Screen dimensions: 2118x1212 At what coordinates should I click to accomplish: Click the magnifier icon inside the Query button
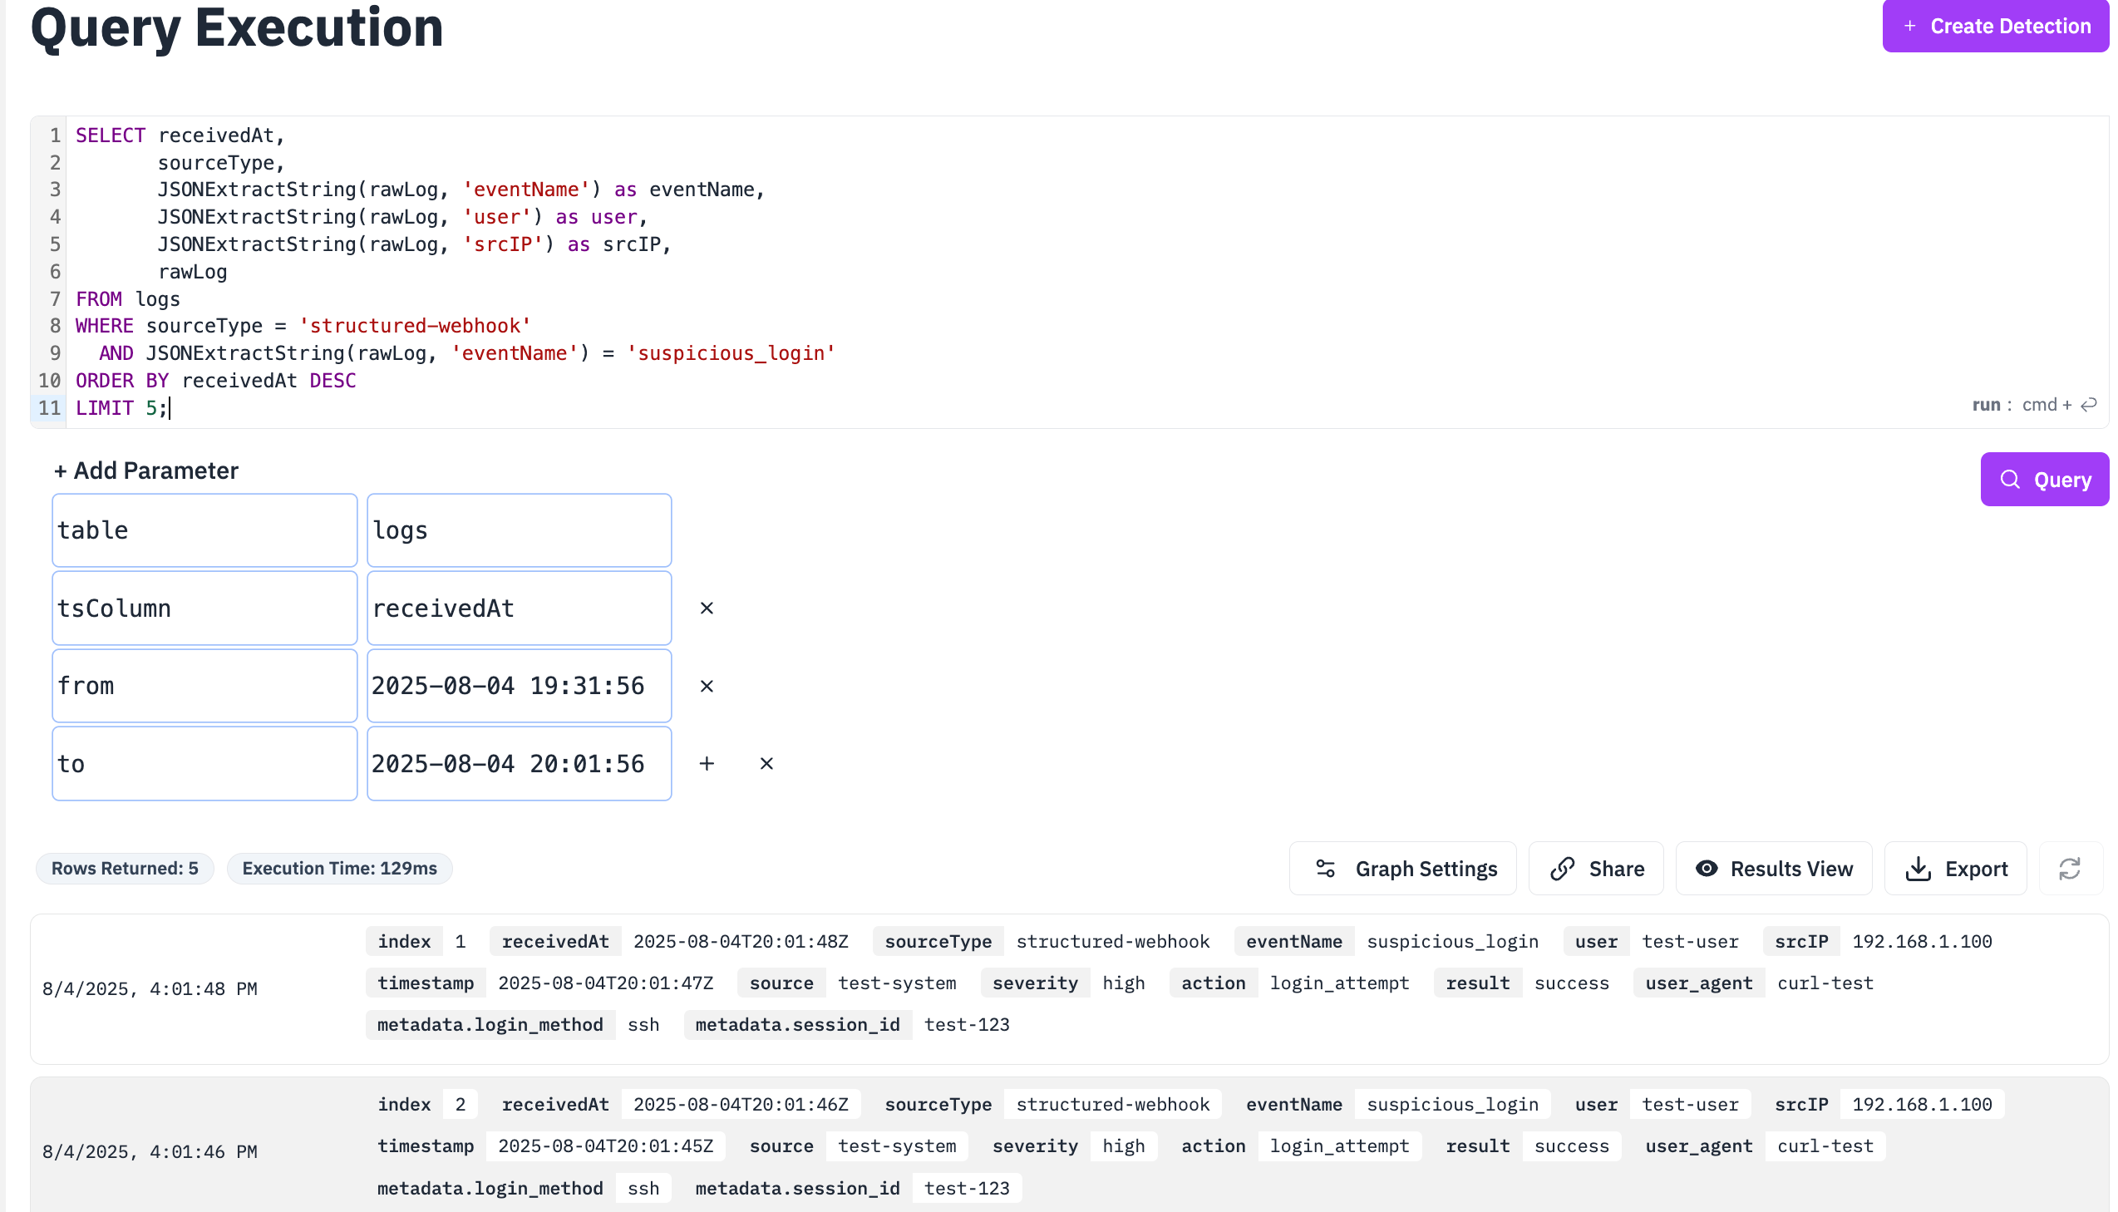pos(2012,480)
